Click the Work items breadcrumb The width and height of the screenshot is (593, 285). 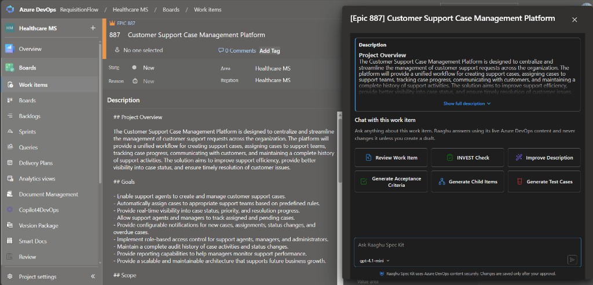tap(208, 9)
